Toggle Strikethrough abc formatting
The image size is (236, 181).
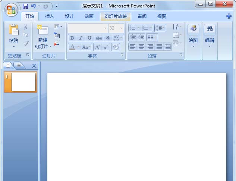98,38
